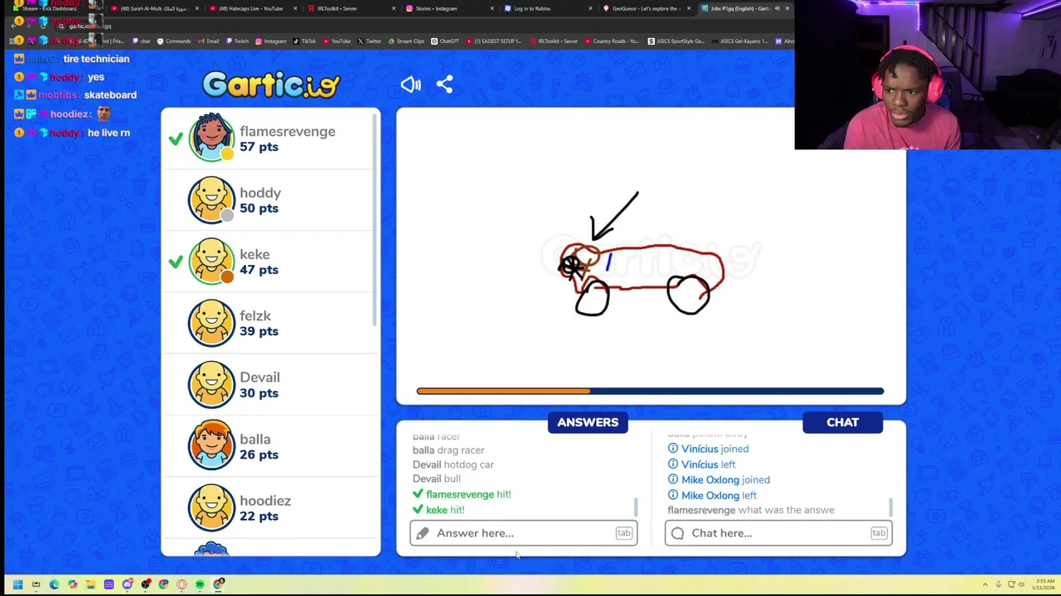Click hoddy's avatar in the player list
The image size is (1061, 596).
[x=212, y=199]
